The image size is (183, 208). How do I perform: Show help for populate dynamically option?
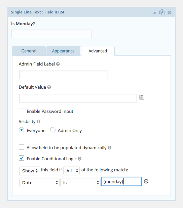[x=109, y=148]
